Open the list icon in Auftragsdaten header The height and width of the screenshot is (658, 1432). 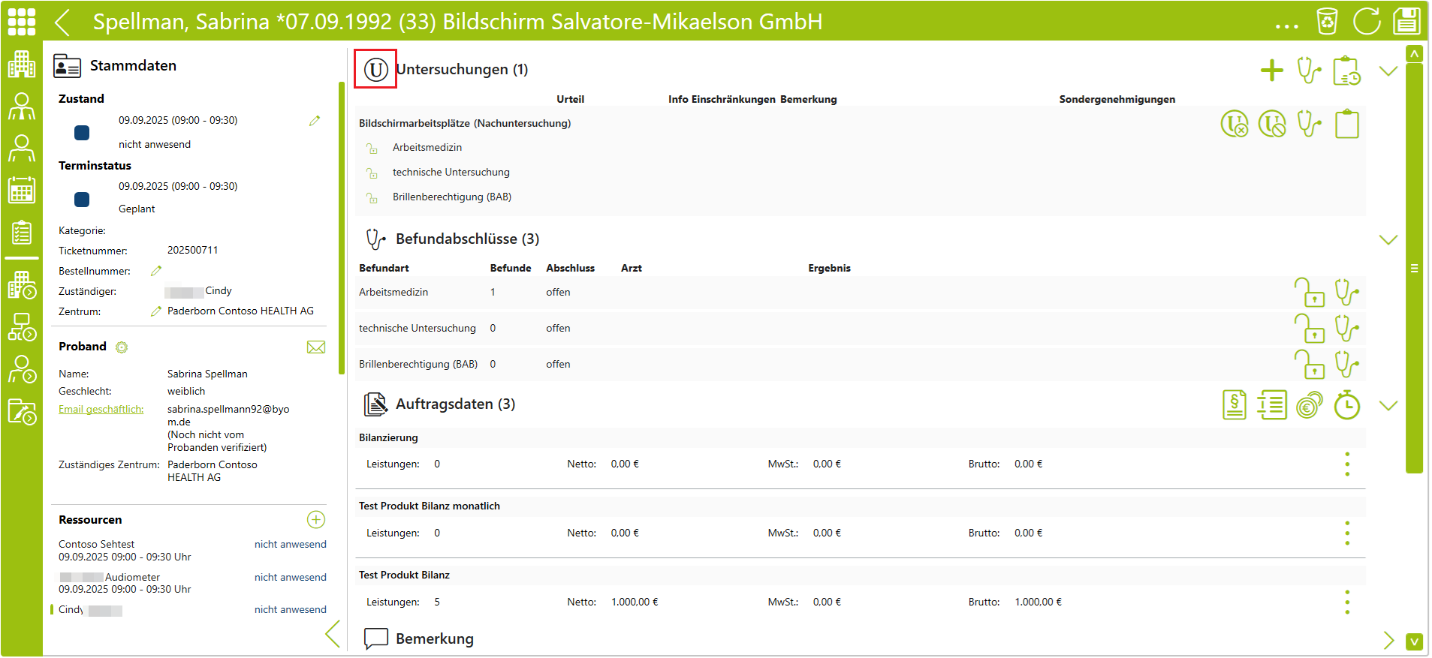(x=1272, y=405)
